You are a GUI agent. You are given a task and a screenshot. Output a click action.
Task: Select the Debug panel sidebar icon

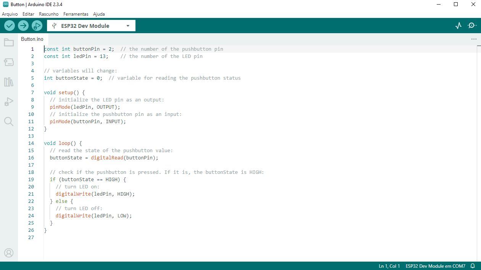coord(8,101)
